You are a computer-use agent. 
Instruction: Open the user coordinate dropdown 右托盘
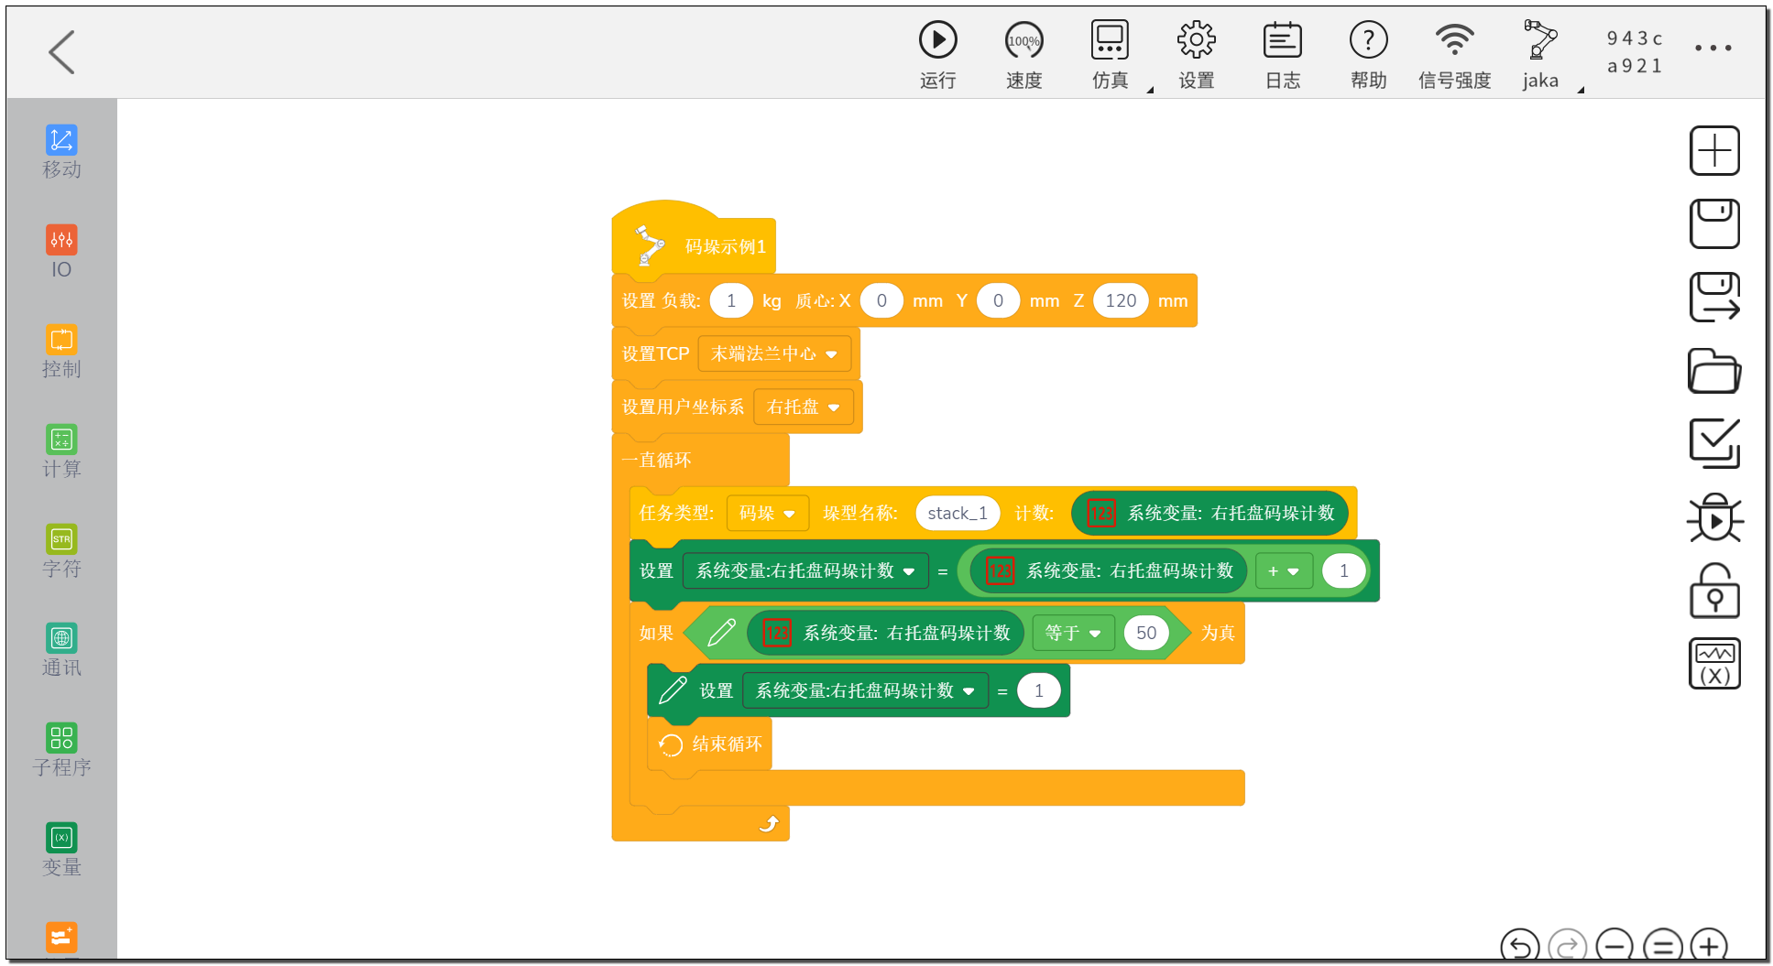[x=803, y=407]
